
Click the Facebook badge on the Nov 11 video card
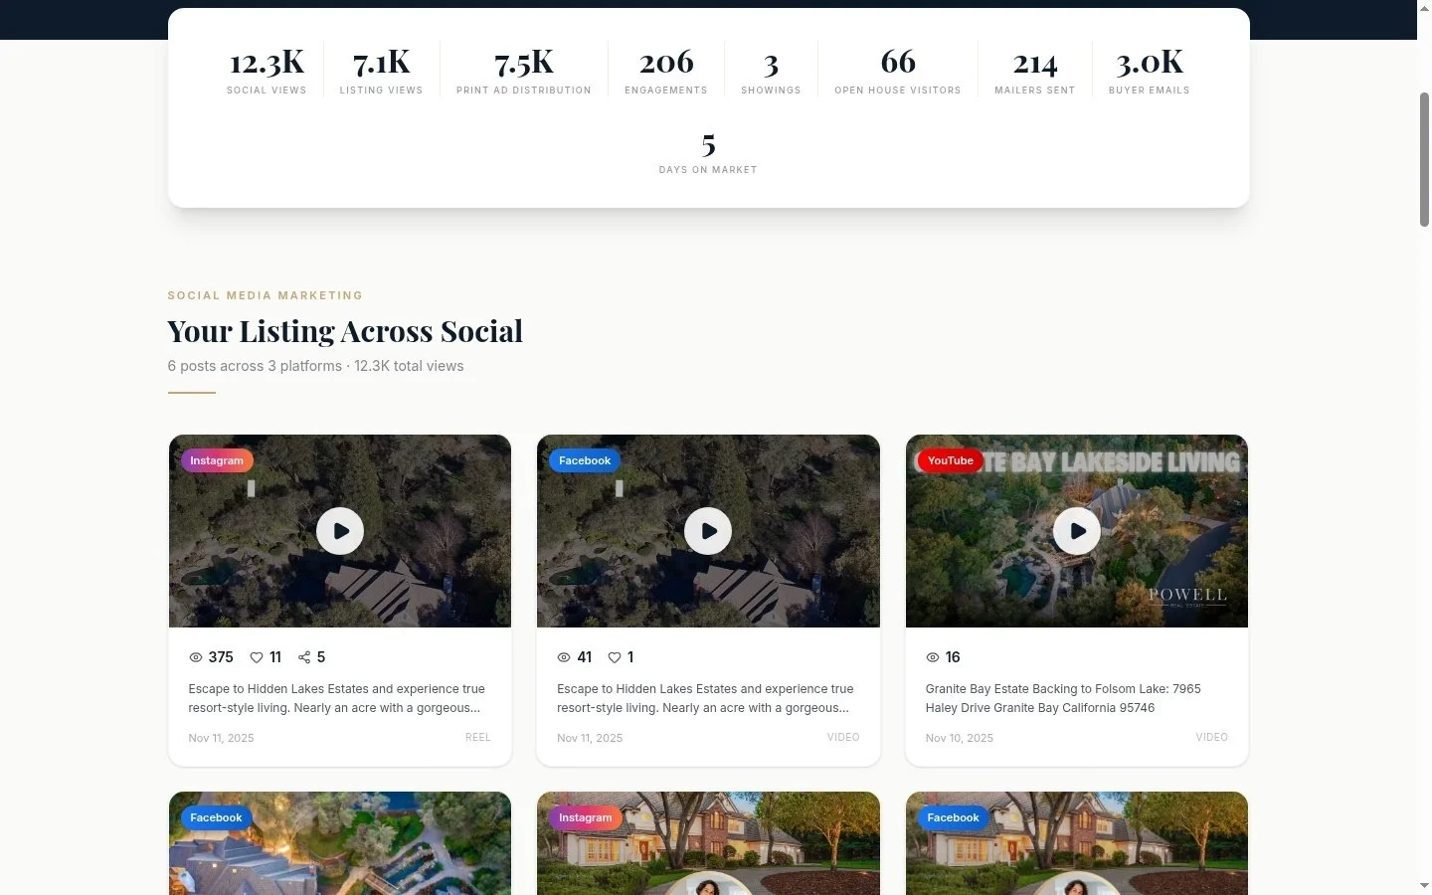point(585,460)
